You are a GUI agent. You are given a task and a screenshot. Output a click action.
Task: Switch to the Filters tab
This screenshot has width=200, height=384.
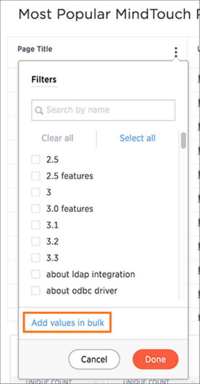[44, 79]
